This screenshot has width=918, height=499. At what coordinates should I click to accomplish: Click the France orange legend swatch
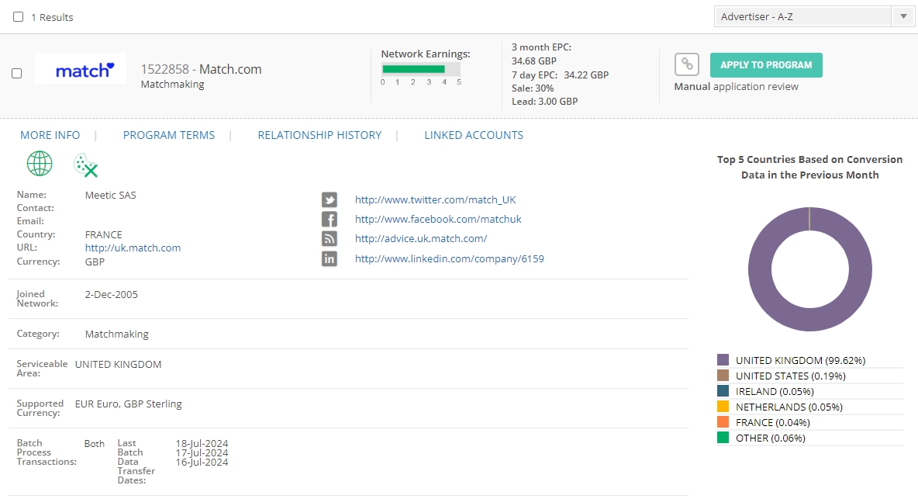tap(723, 421)
